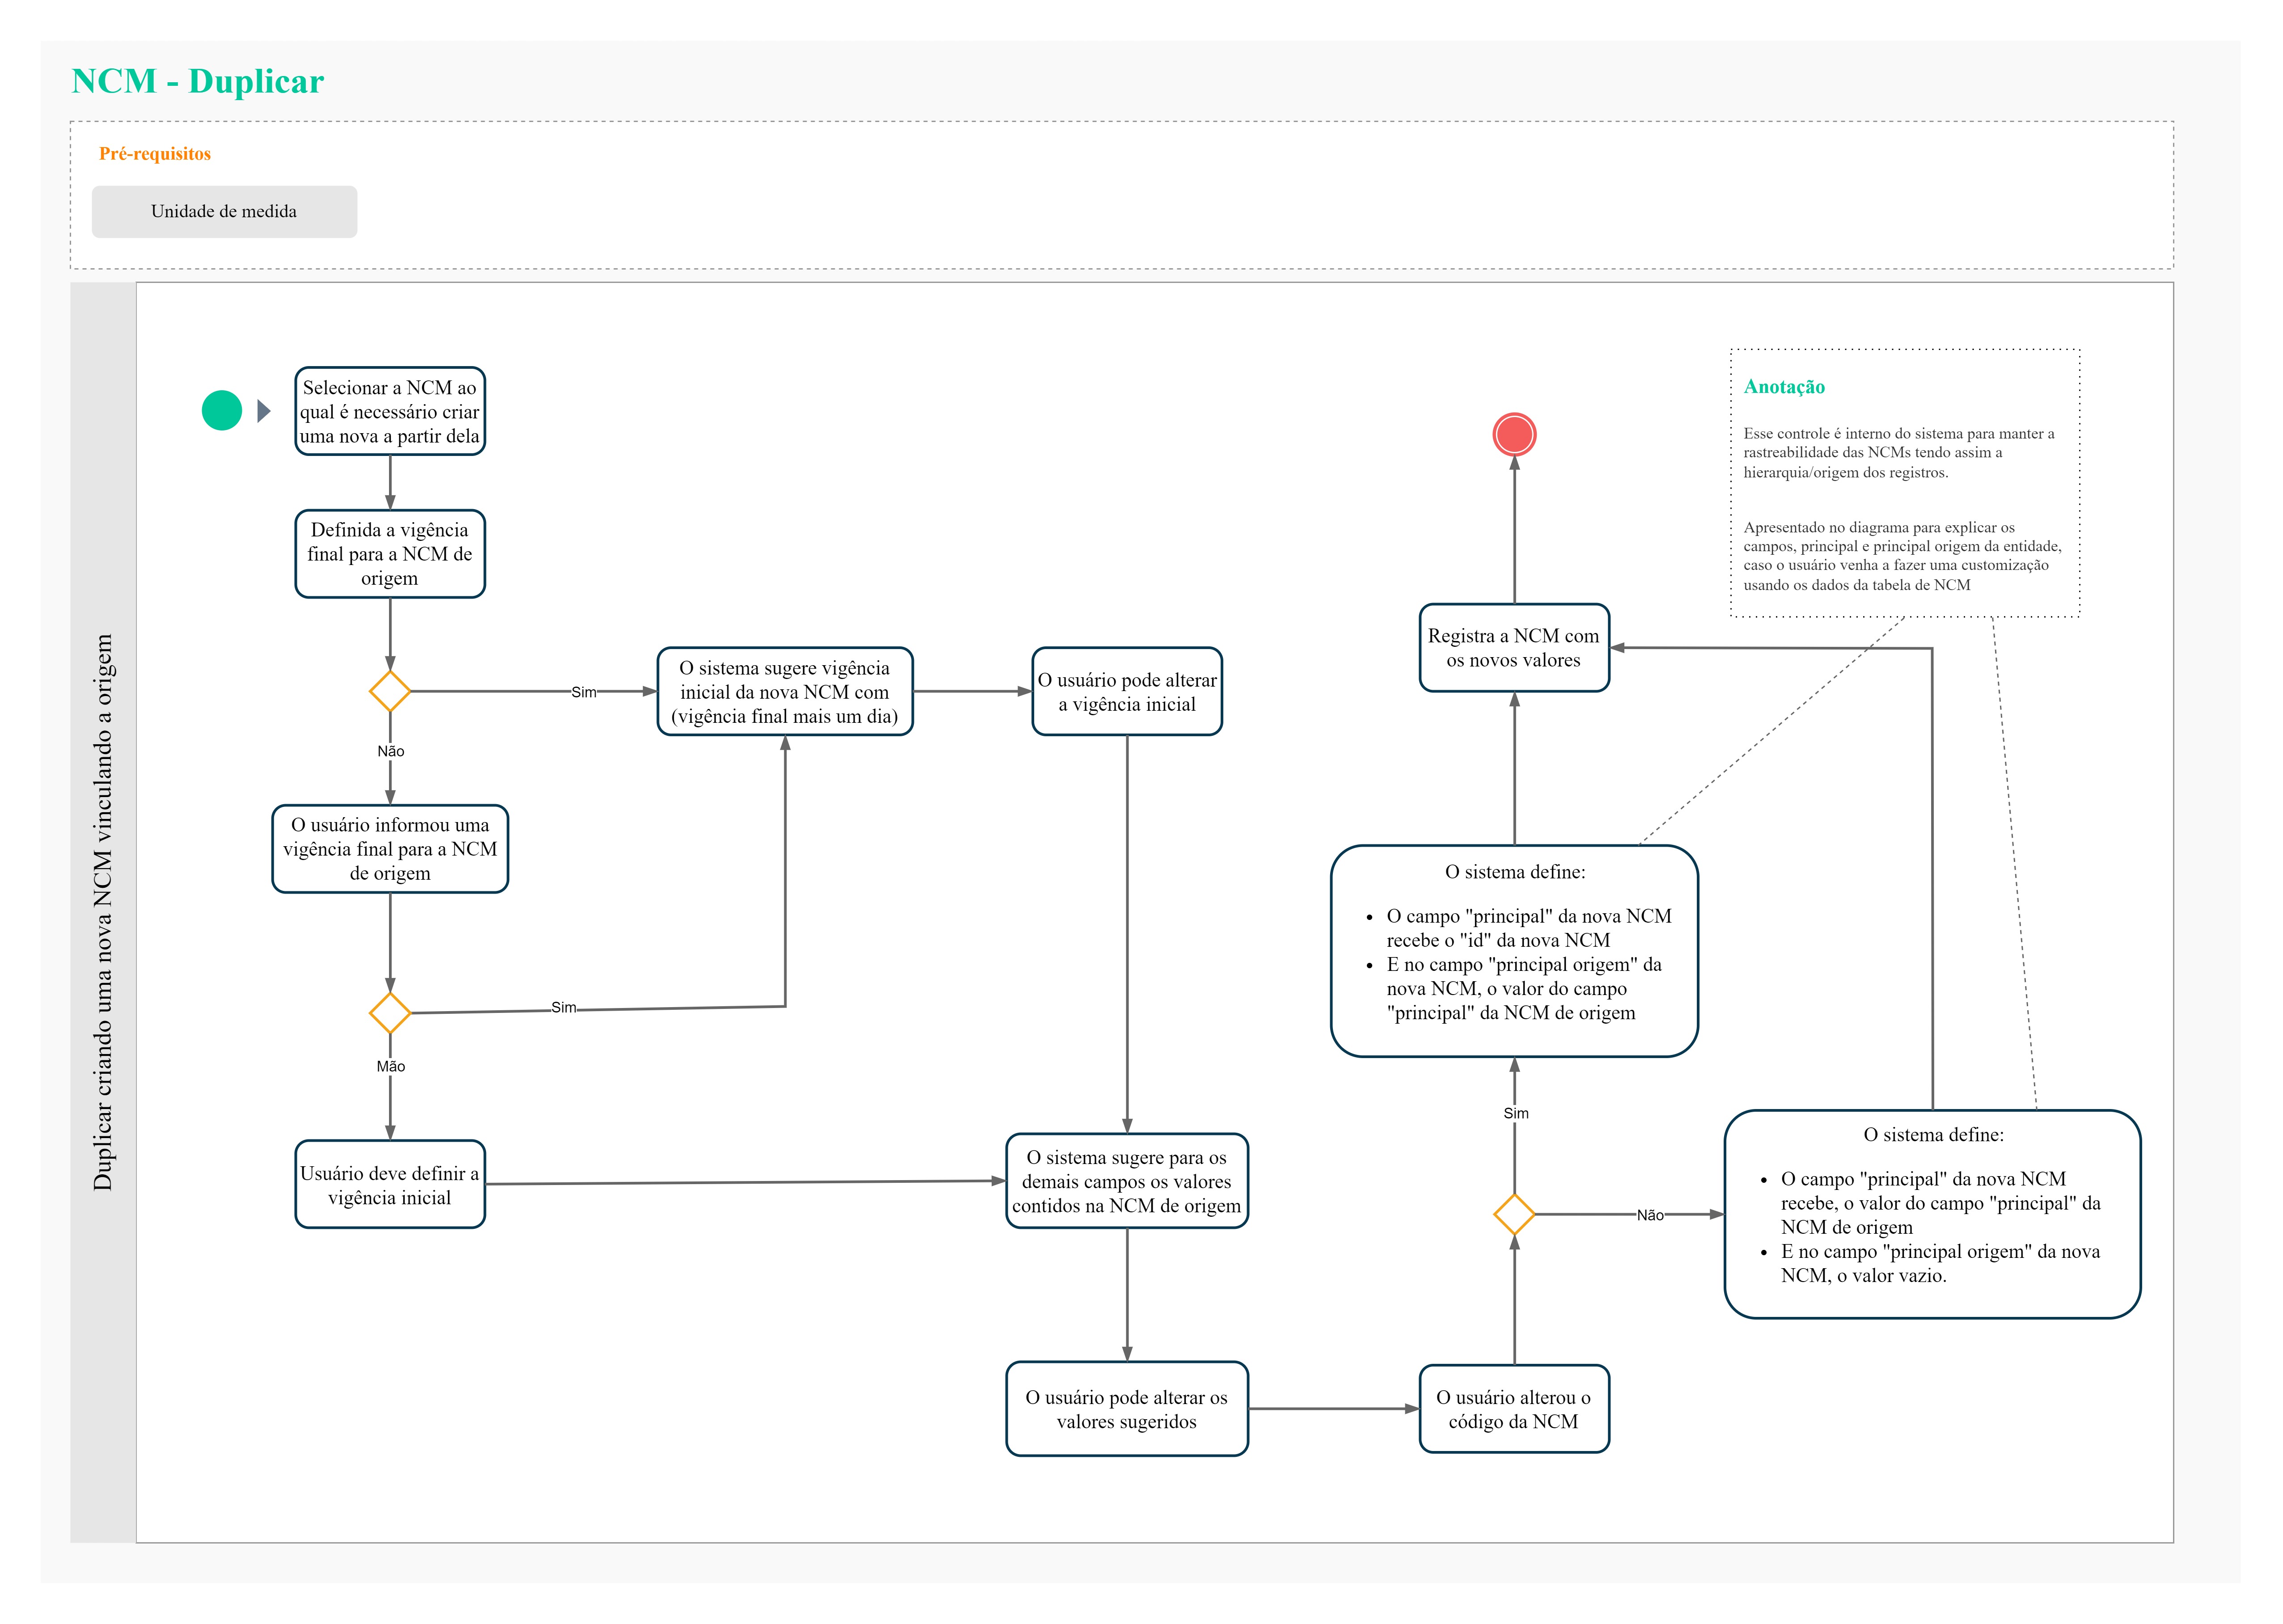The image size is (2283, 1624).
Task: Select 'Definida a vigência final' box
Action: coord(390,554)
